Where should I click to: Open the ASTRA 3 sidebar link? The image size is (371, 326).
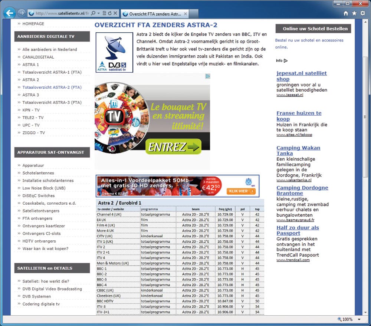tap(30, 95)
